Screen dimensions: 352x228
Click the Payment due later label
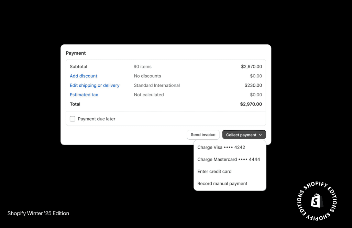(x=96, y=119)
